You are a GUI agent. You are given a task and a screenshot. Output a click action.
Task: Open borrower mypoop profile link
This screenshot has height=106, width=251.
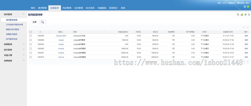(61, 57)
